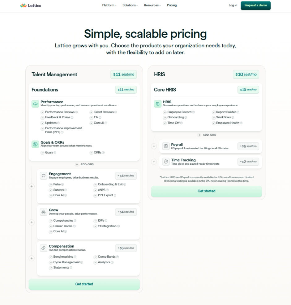Add the Engagement add-on with plus toggle
Viewport: 291px width, 305px height.
pos(31,186)
